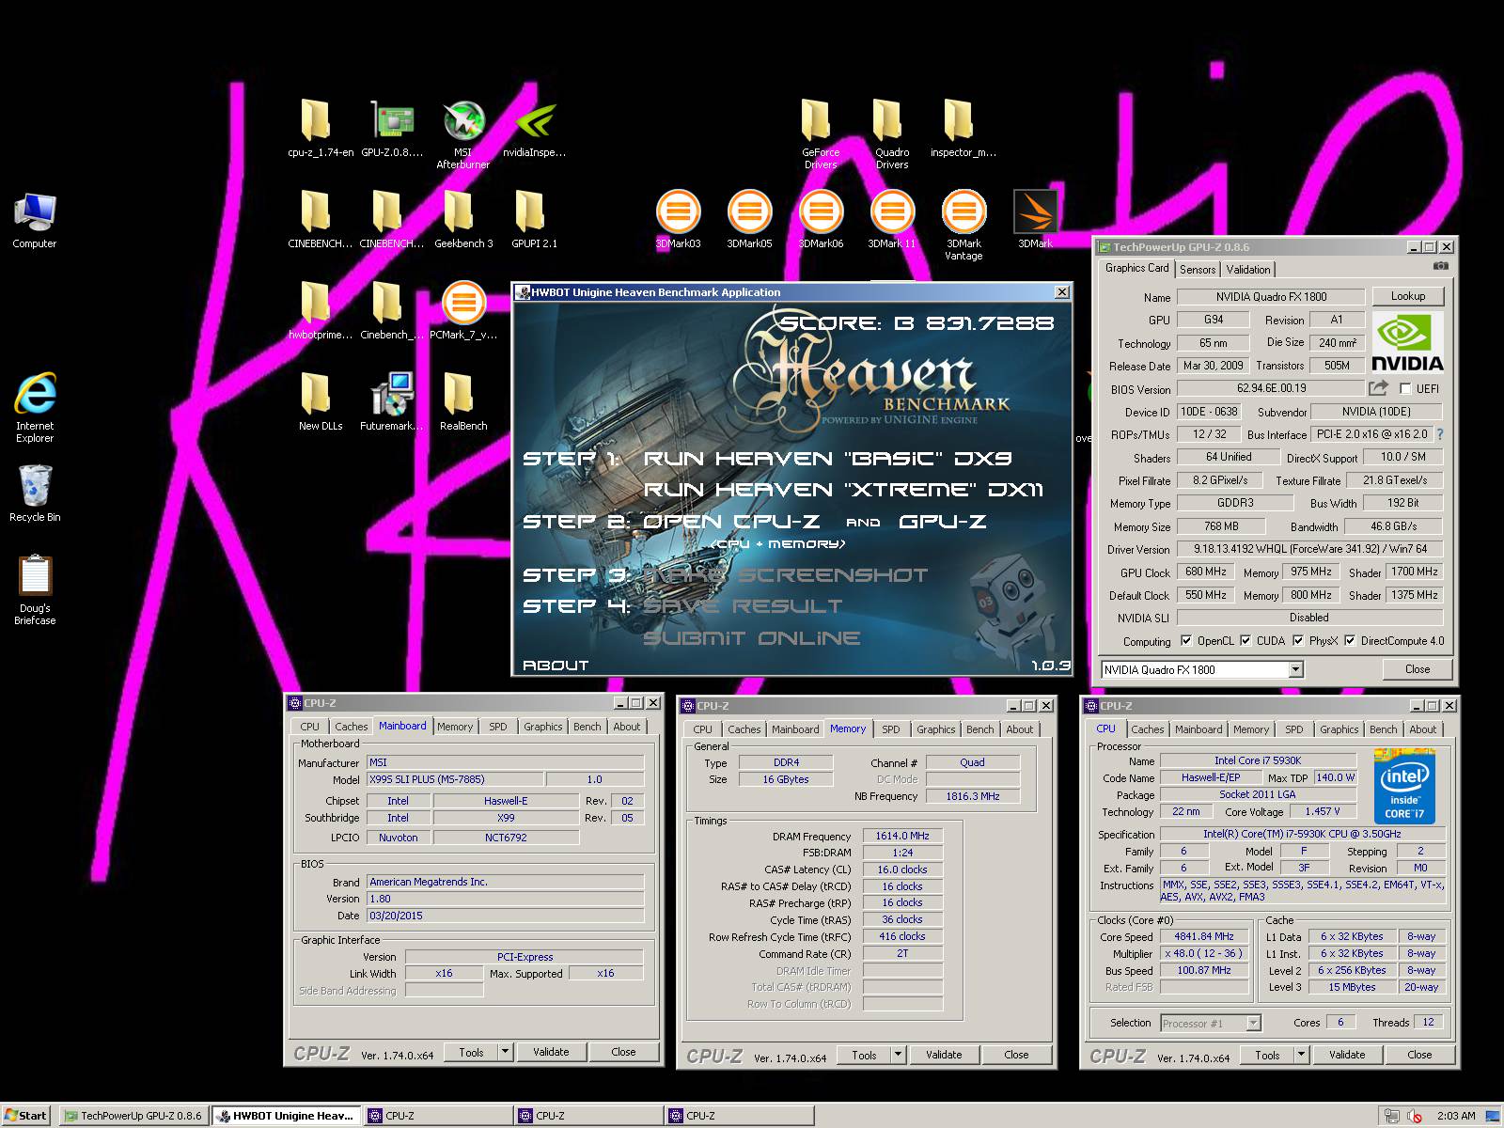Screen dimensions: 1504x1128
Task: Select Caches tab in Mainboard CPU-Z window
Action: point(351,727)
